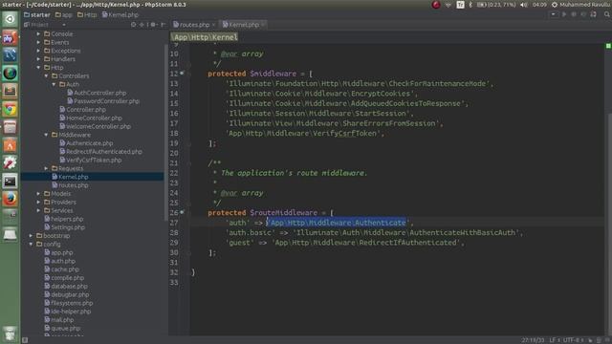The image size is (612, 344).
Task: Click the app breadcrumb in the navigation bar
Action: pos(64,15)
